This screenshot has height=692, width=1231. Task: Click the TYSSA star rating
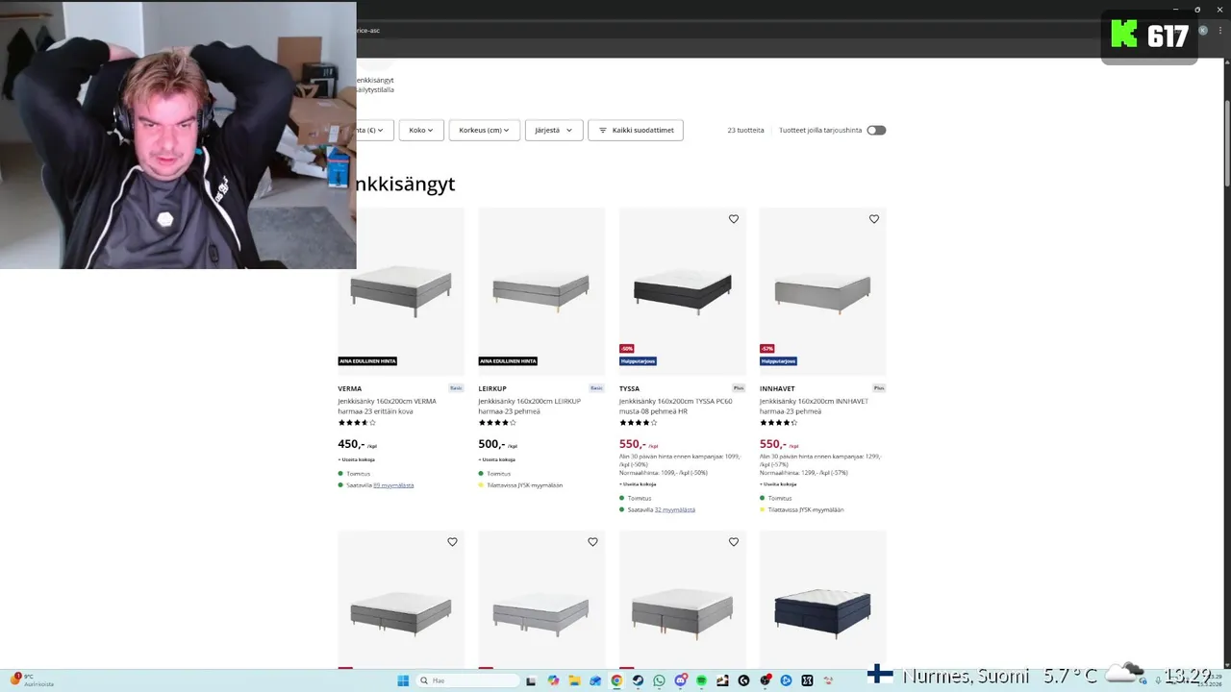(638, 423)
